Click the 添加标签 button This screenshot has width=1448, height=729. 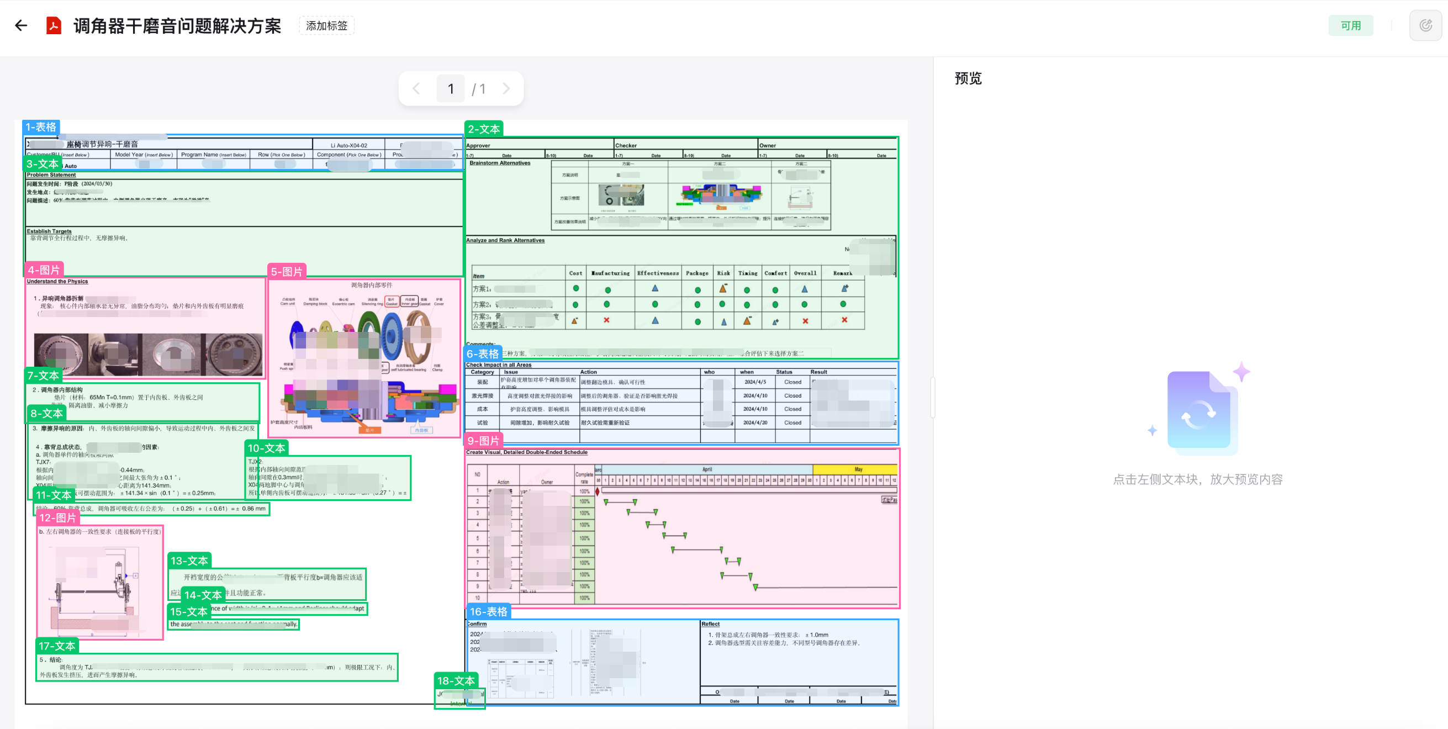click(326, 25)
